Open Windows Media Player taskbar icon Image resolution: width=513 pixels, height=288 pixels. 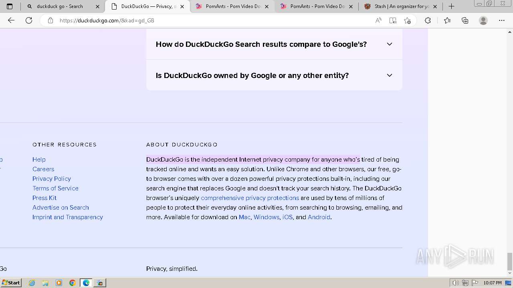[59, 283]
